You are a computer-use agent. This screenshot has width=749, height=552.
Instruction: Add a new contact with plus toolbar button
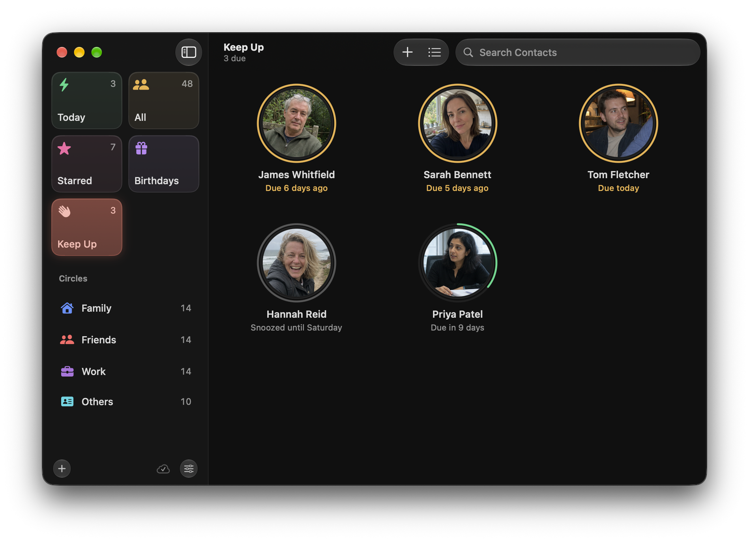tap(407, 52)
